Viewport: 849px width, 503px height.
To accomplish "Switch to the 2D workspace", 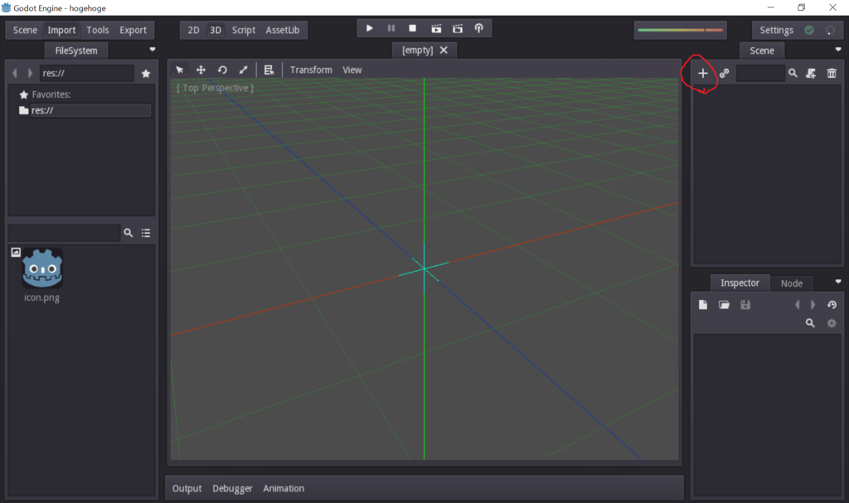I will 193,31.
